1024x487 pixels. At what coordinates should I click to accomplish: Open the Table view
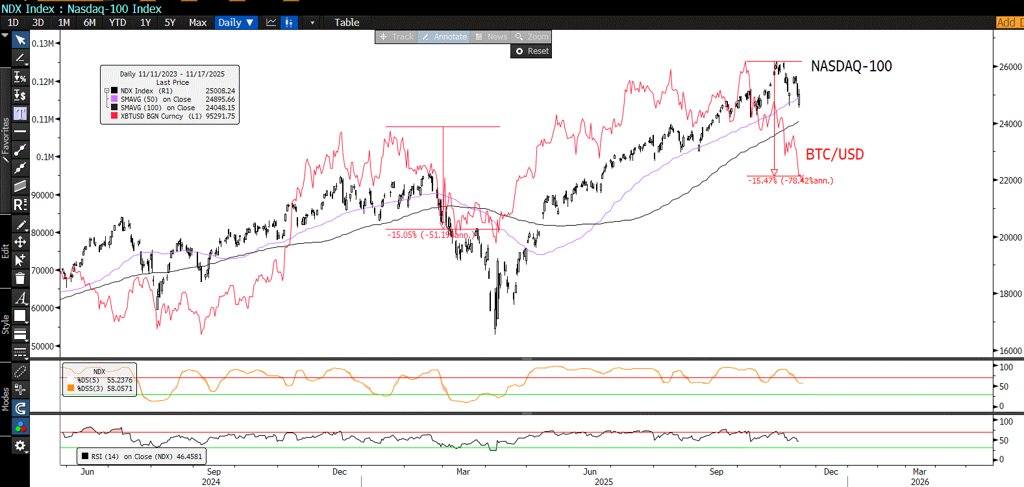[347, 23]
